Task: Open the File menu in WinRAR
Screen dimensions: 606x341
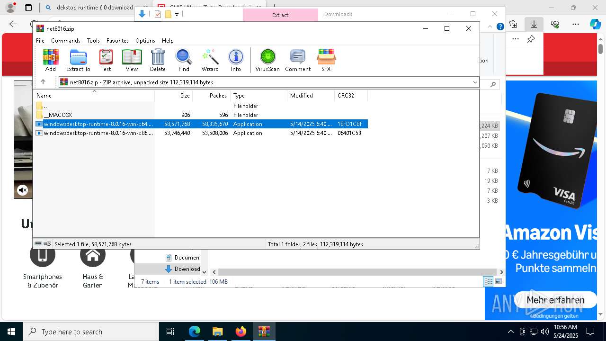Action: tap(40, 41)
